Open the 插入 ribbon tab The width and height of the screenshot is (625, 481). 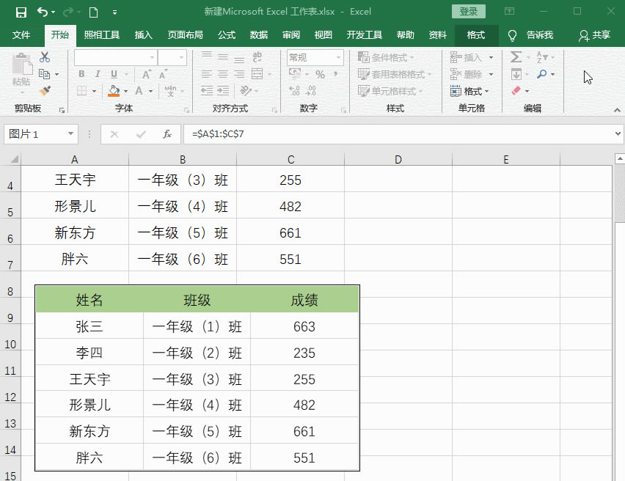pos(144,35)
